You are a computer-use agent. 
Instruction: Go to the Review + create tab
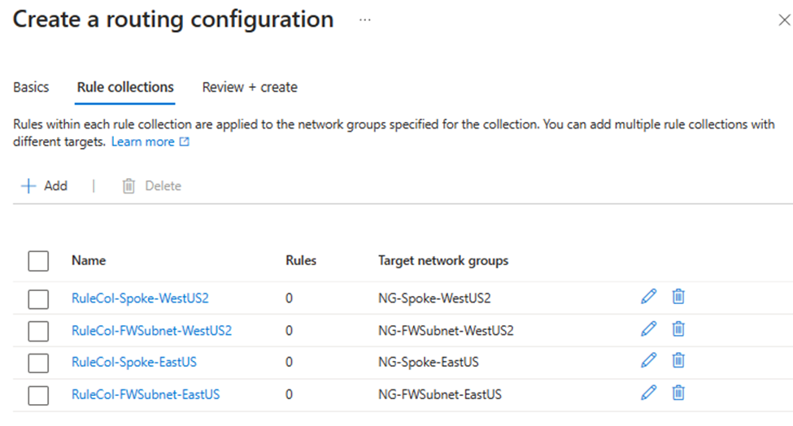(250, 88)
